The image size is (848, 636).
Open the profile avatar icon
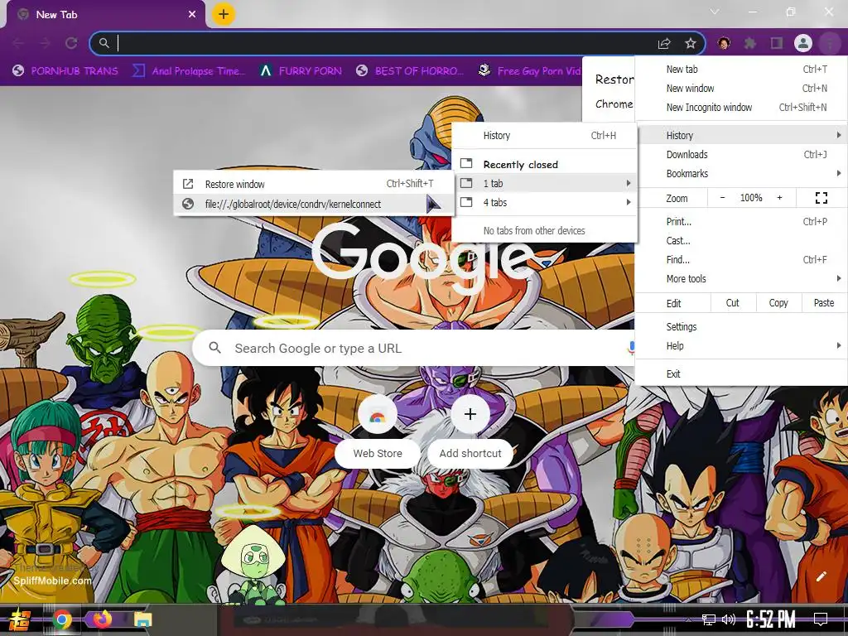tap(802, 43)
